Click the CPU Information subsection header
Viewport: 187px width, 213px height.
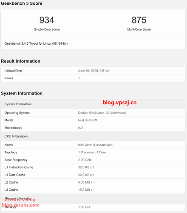16,136
